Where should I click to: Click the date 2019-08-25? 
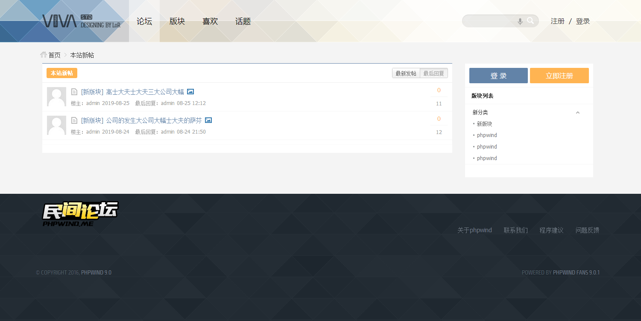(116, 103)
